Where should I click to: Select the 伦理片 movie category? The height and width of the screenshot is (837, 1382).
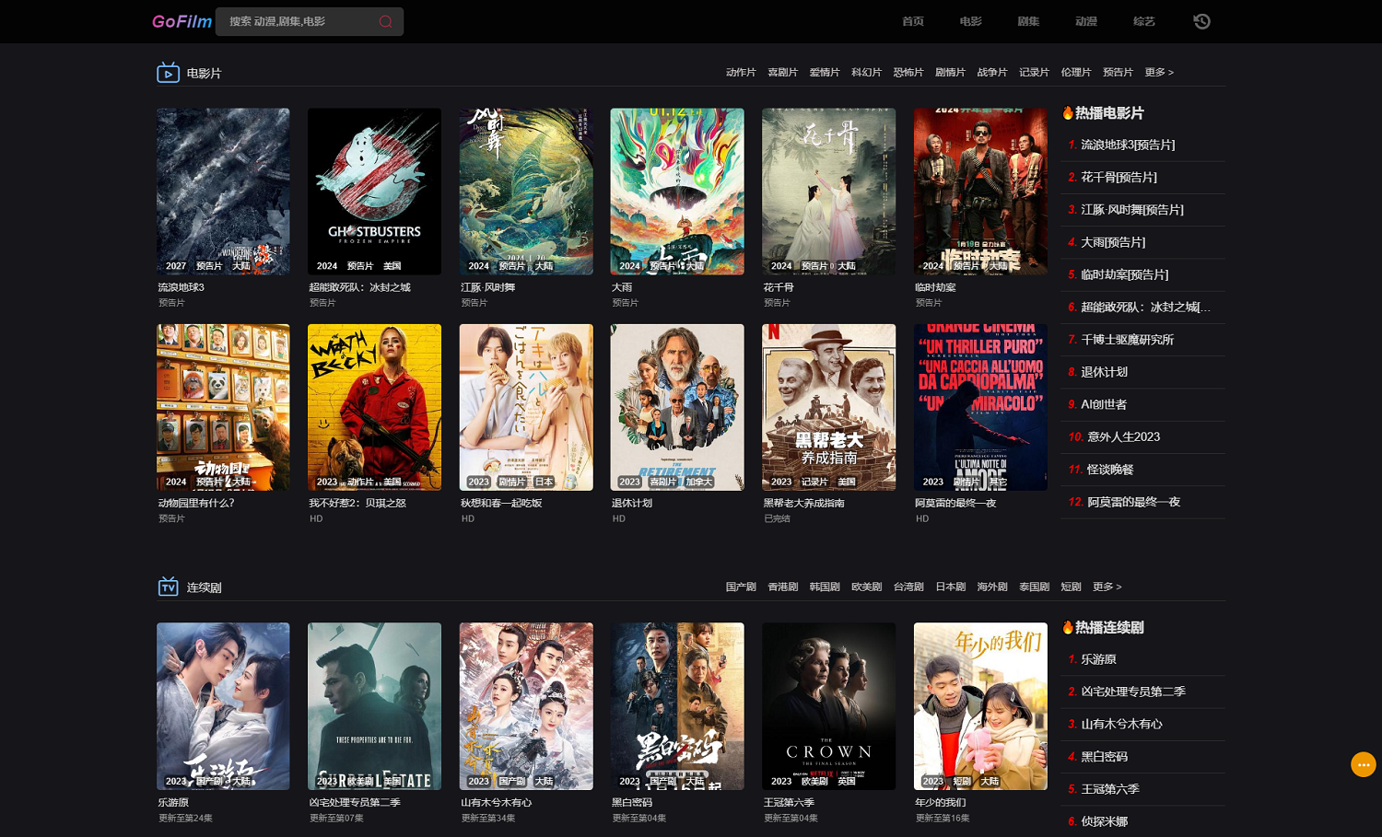[x=1076, y=72]
